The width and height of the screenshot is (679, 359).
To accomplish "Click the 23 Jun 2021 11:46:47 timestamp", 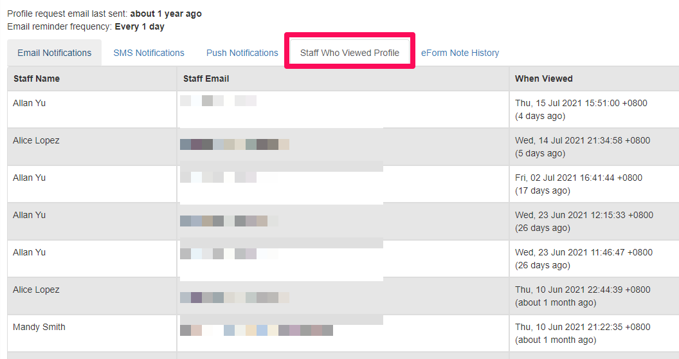I will pos(583,252).
